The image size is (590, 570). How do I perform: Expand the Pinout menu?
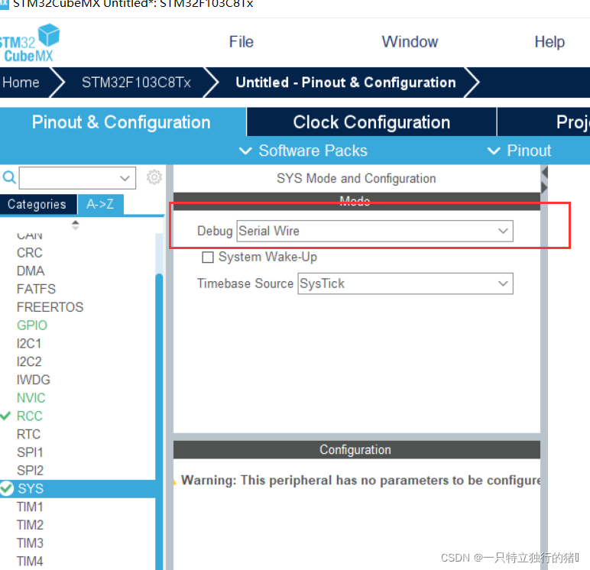point(519,151)
